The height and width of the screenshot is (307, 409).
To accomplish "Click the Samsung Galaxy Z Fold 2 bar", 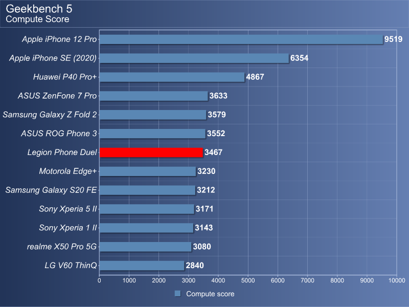I will click(x=152, y=115).
